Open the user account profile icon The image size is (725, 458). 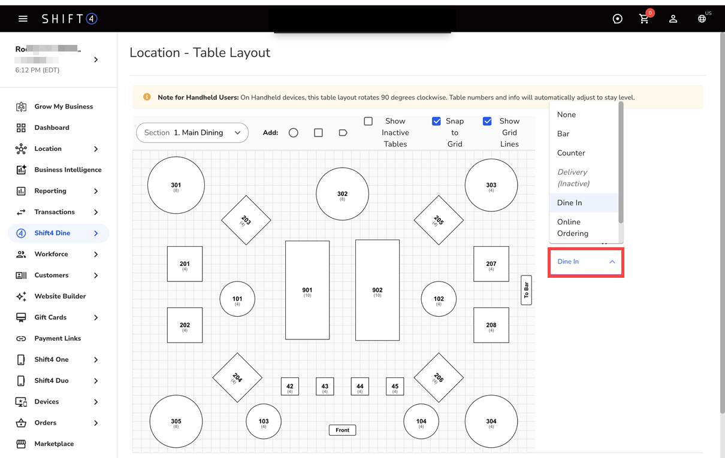(673, 19)
